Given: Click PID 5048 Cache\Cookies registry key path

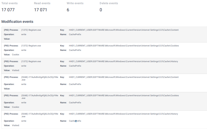Looking at the screenshot, I should coord(124,95).
